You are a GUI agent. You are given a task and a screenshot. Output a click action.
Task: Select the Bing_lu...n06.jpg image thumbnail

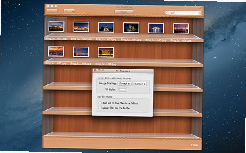tap(181, 28)
